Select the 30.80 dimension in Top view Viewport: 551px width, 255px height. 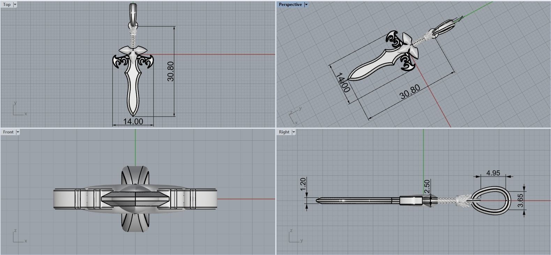(171, 71)
